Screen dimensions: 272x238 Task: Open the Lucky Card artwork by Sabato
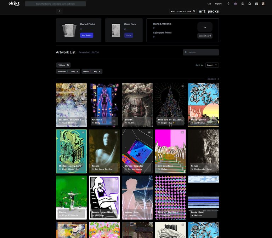[204, 198]
